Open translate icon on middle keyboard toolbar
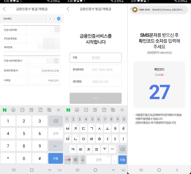This screenshot has height=174, width=191. pyautogui.click(x=113, y=110)
